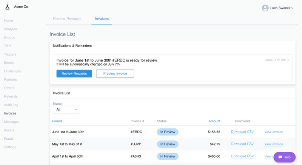Download CSV for invoice #ERDC
The width and height of the screenshot is (302, 165).
(242, 132)
